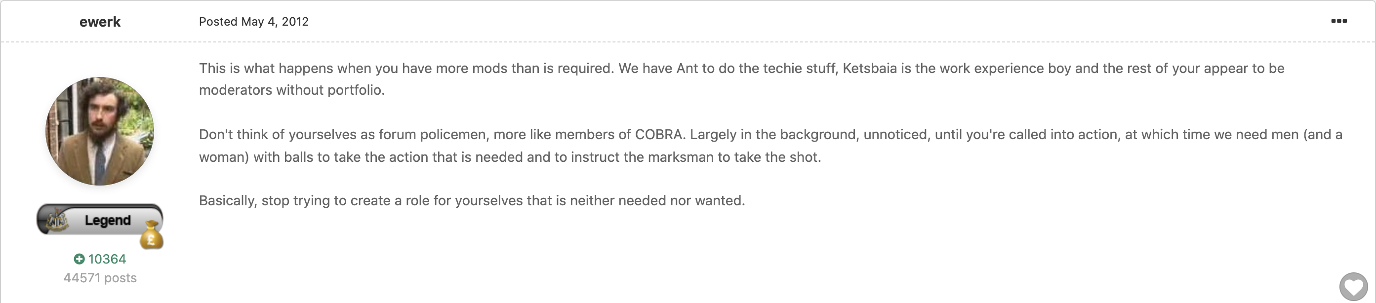Click the word COBRA in the post
Screen dimensions: 1376x303
click(660, 134)
